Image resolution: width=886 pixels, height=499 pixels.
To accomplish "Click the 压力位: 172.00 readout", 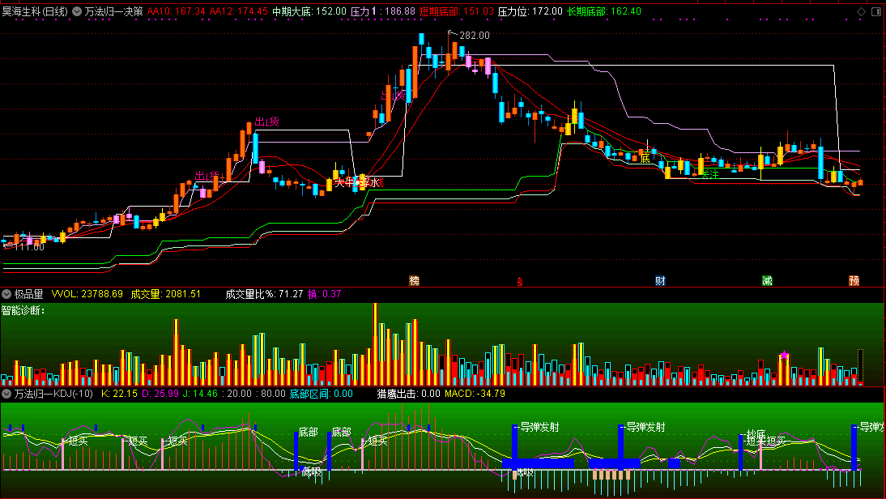I will [x=530, y=11].
